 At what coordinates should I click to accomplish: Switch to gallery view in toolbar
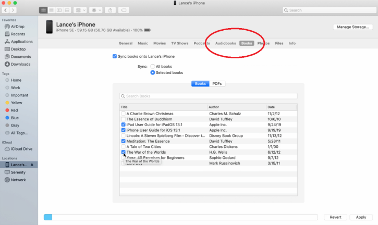67,10
